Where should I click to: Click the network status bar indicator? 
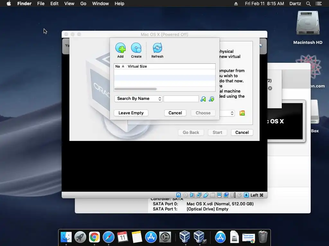199,195
